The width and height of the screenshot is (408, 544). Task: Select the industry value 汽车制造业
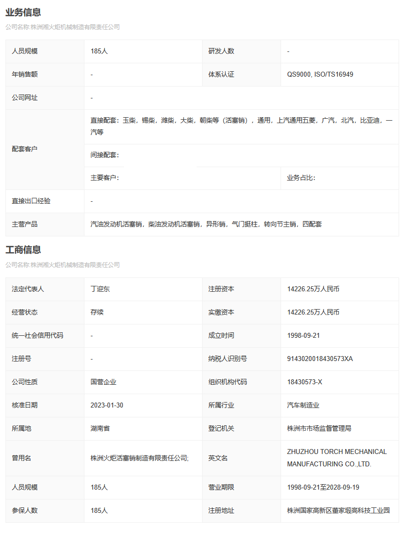tap(303, 406)
